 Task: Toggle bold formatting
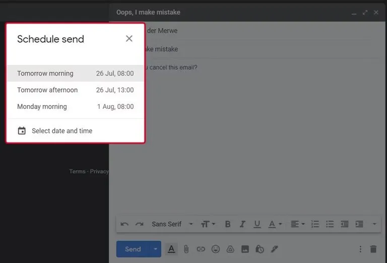228,224
